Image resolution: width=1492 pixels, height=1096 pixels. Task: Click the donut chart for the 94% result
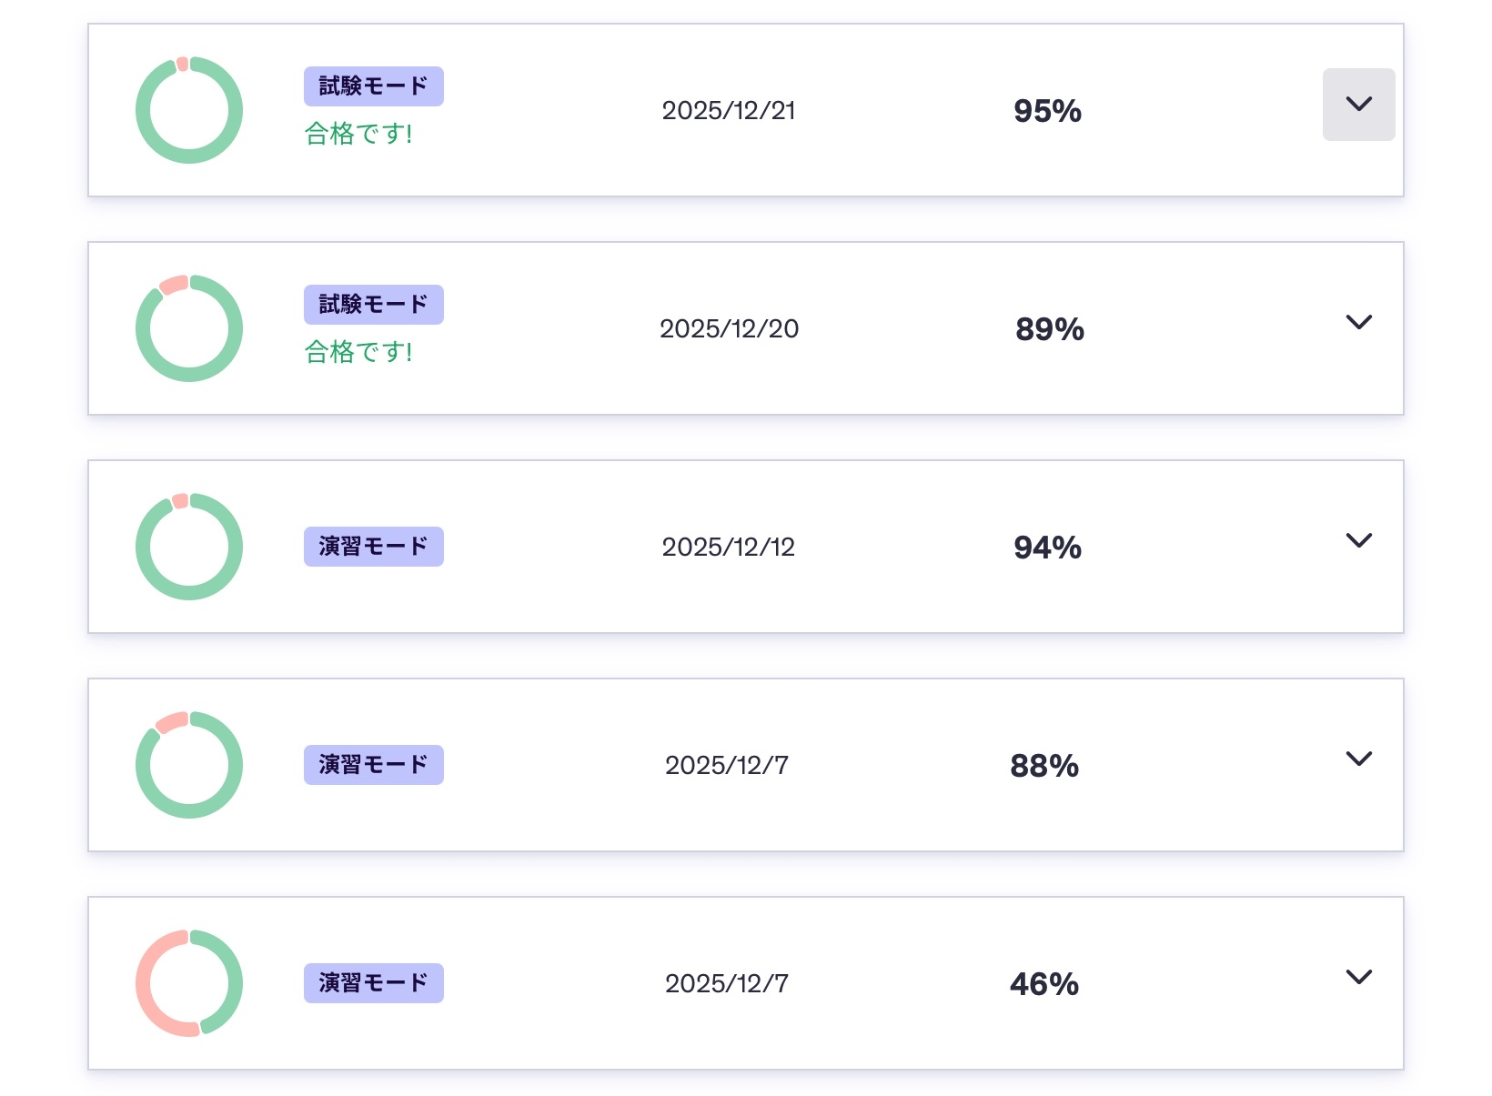coord(189,547)
